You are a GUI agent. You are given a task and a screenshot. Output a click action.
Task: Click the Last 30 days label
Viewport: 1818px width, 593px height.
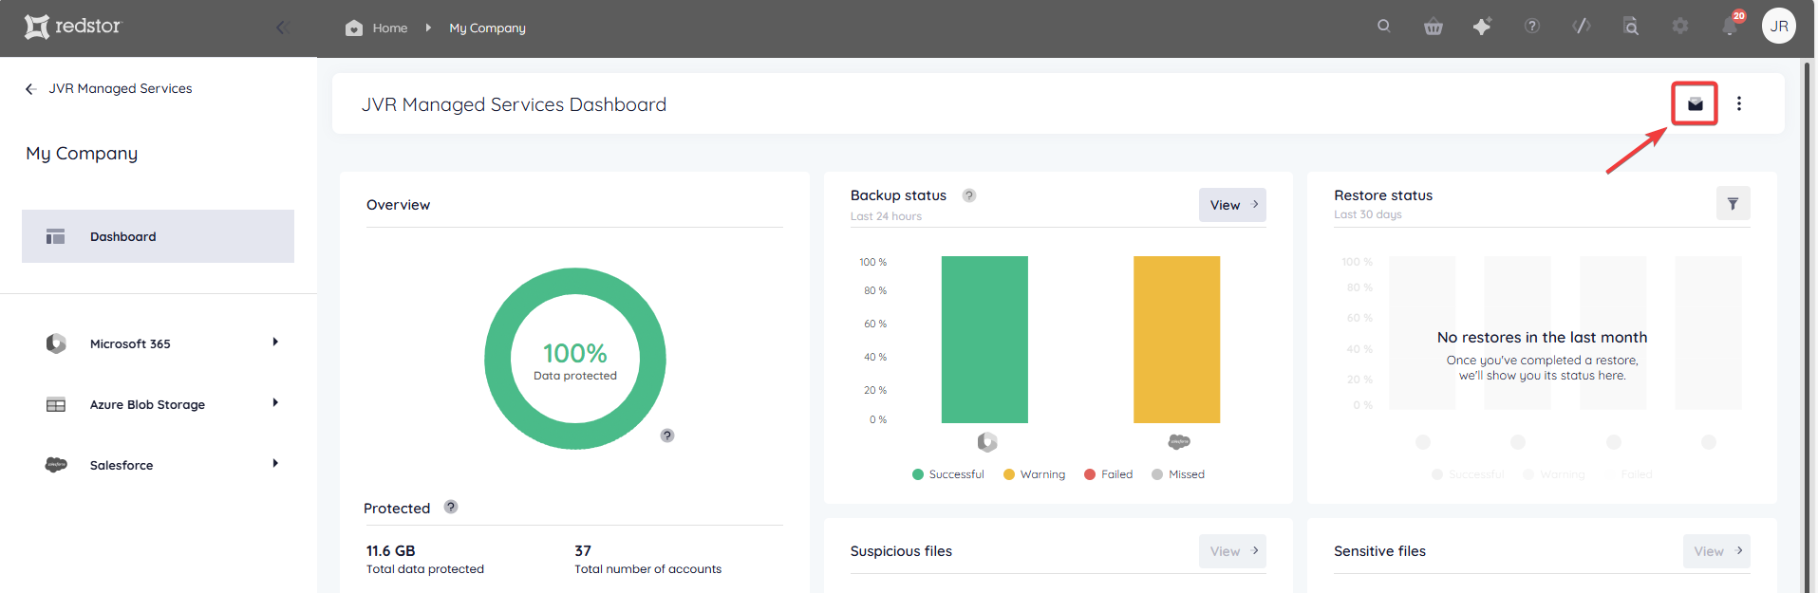click(x=1368, y=214)
